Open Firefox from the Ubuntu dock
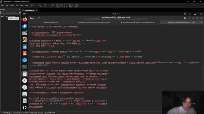 (25, 19)
